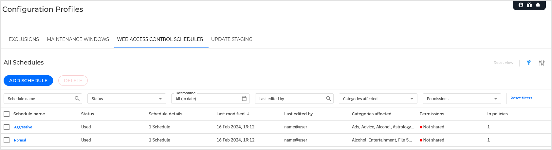Screen dimensions: 552x150
Task: Click the Categories affected column header
Action: (372, 114)
